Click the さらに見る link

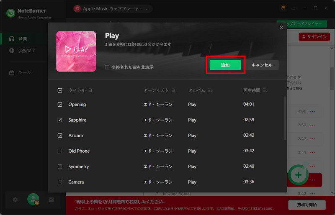[x=294, y=88]
